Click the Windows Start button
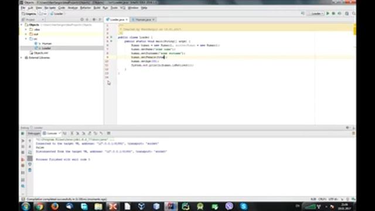 point(25,206)
